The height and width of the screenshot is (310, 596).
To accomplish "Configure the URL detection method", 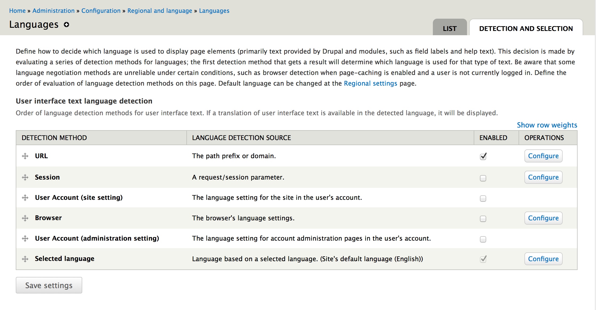I will click(543, 156).
